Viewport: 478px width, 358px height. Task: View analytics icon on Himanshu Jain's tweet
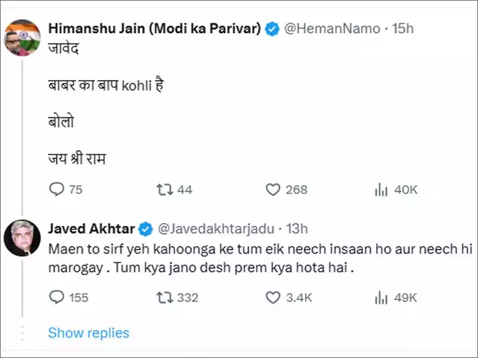click(382, 190)
